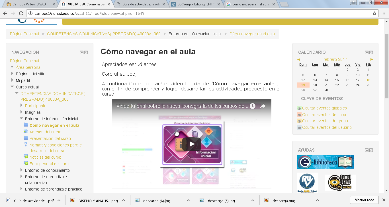Screen dimensions: 389x207
Task: Click the Radio UNAD Virtual logo
Action: (x=307, y=182)
